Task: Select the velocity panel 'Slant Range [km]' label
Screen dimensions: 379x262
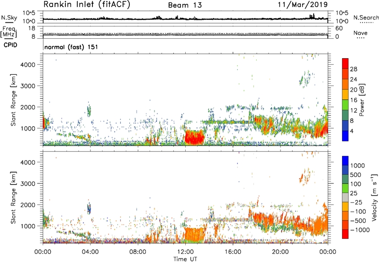Action: tap(13, 197)
